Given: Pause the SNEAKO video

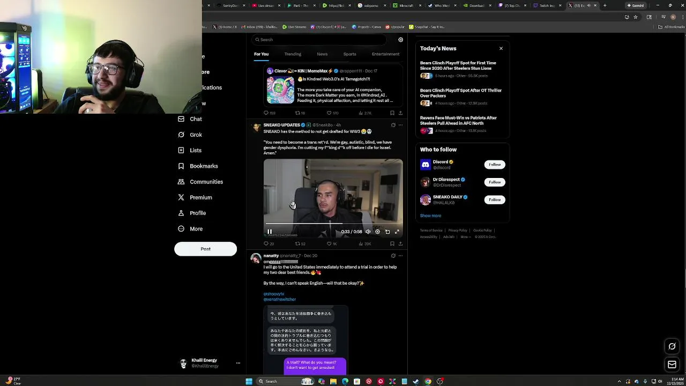Looking at the screenshot, I should point(270,232).
